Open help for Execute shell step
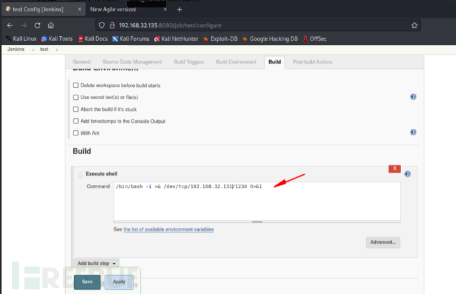 pyautogui.click(x=408, y=174)
